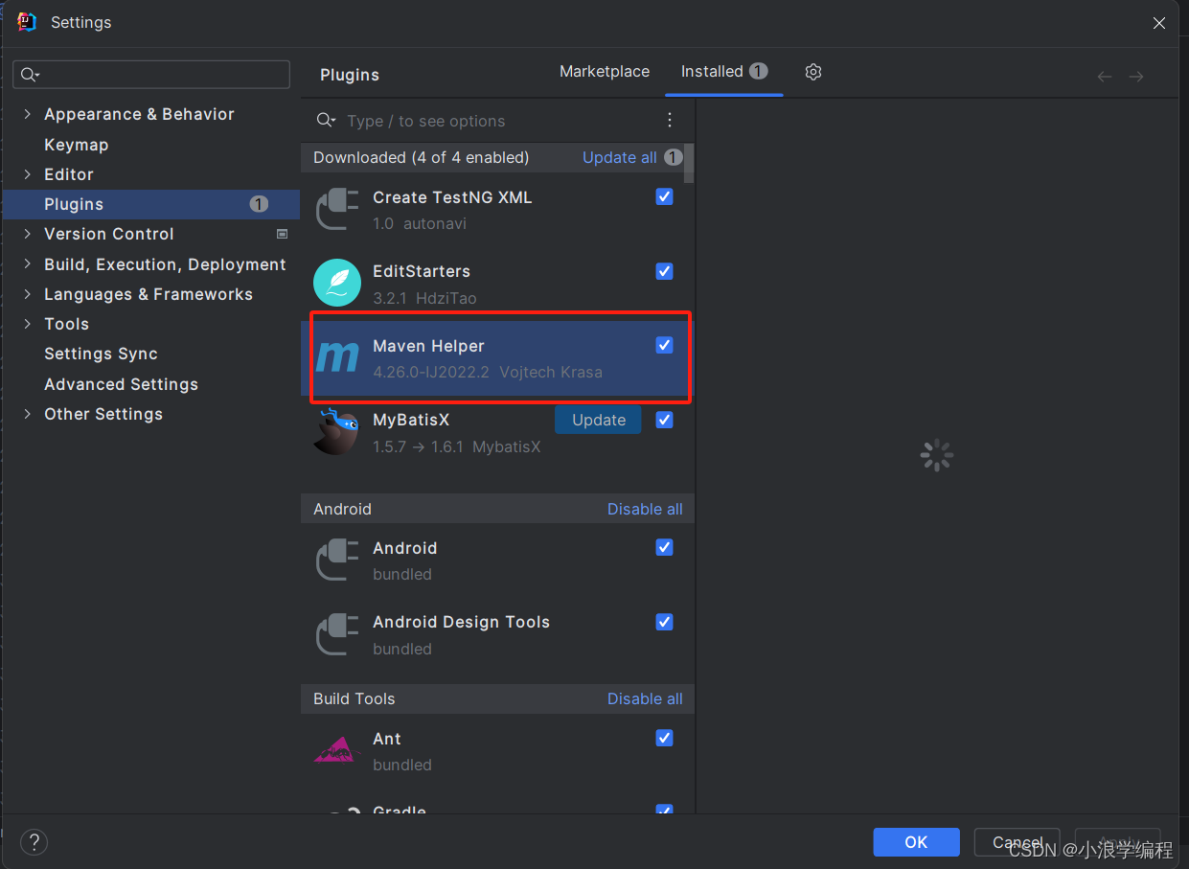Disable the Ant plugin checkbox
This screenshot has height=869, width=1189.
click(664, 738)
